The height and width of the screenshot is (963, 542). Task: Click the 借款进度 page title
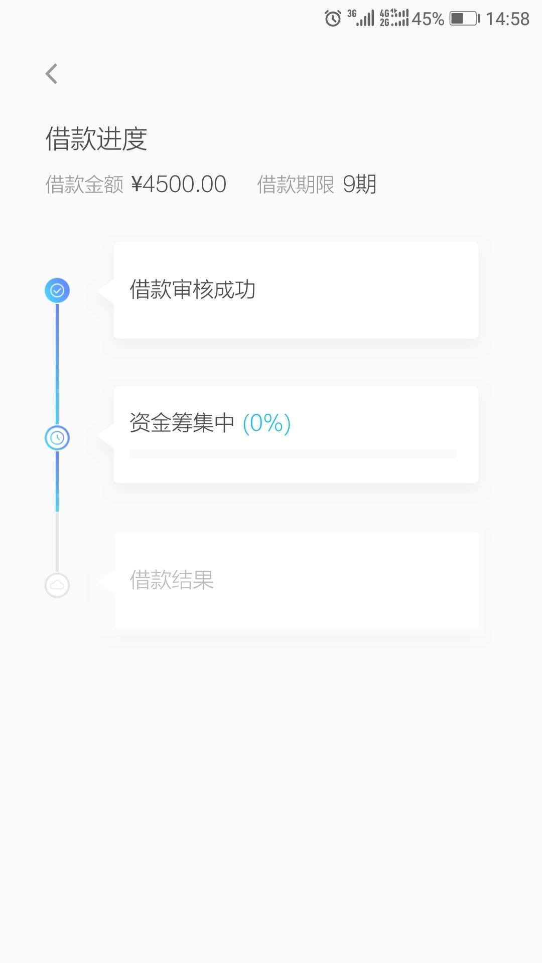pyautogui.click(x=96, y=139)
